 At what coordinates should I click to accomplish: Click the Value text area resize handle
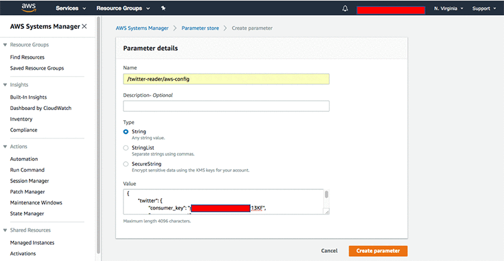click(326, 211)
